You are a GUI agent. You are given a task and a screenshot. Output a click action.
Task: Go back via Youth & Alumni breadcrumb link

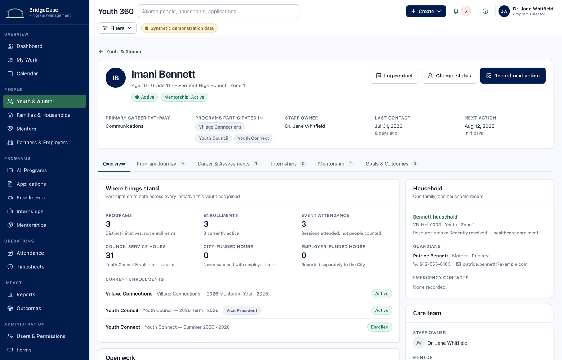pos(120,52)
